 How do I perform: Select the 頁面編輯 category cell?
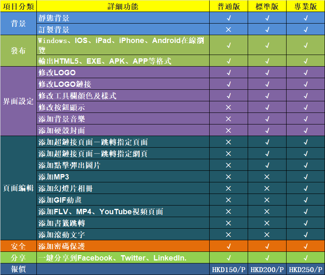click(18, 188)
